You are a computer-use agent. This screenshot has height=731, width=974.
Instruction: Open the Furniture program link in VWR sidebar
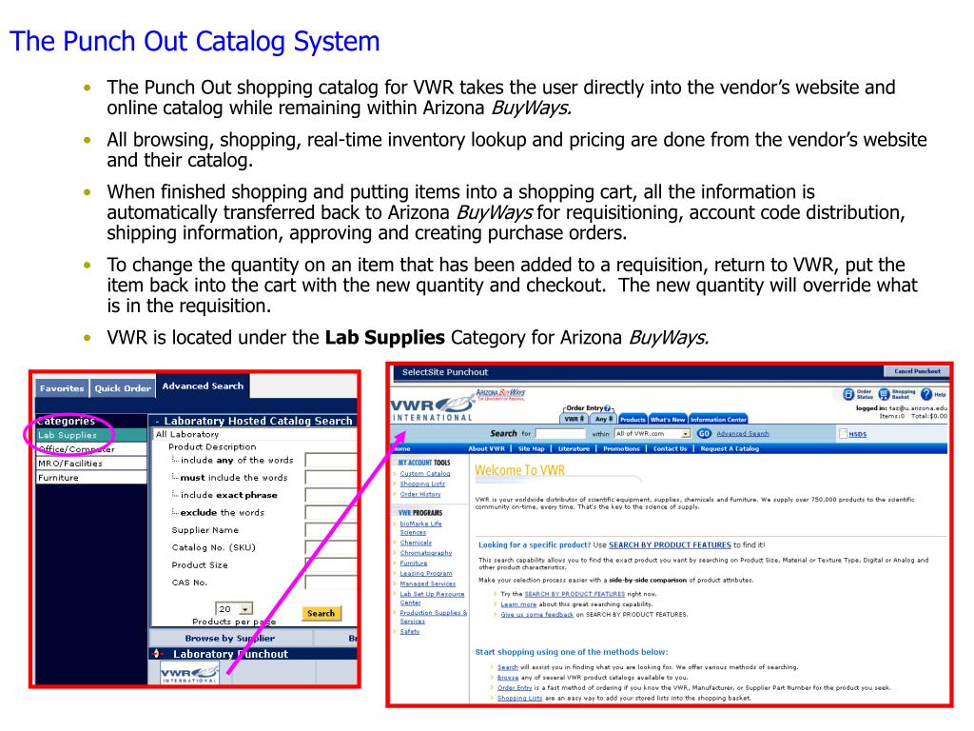(413, 563)
